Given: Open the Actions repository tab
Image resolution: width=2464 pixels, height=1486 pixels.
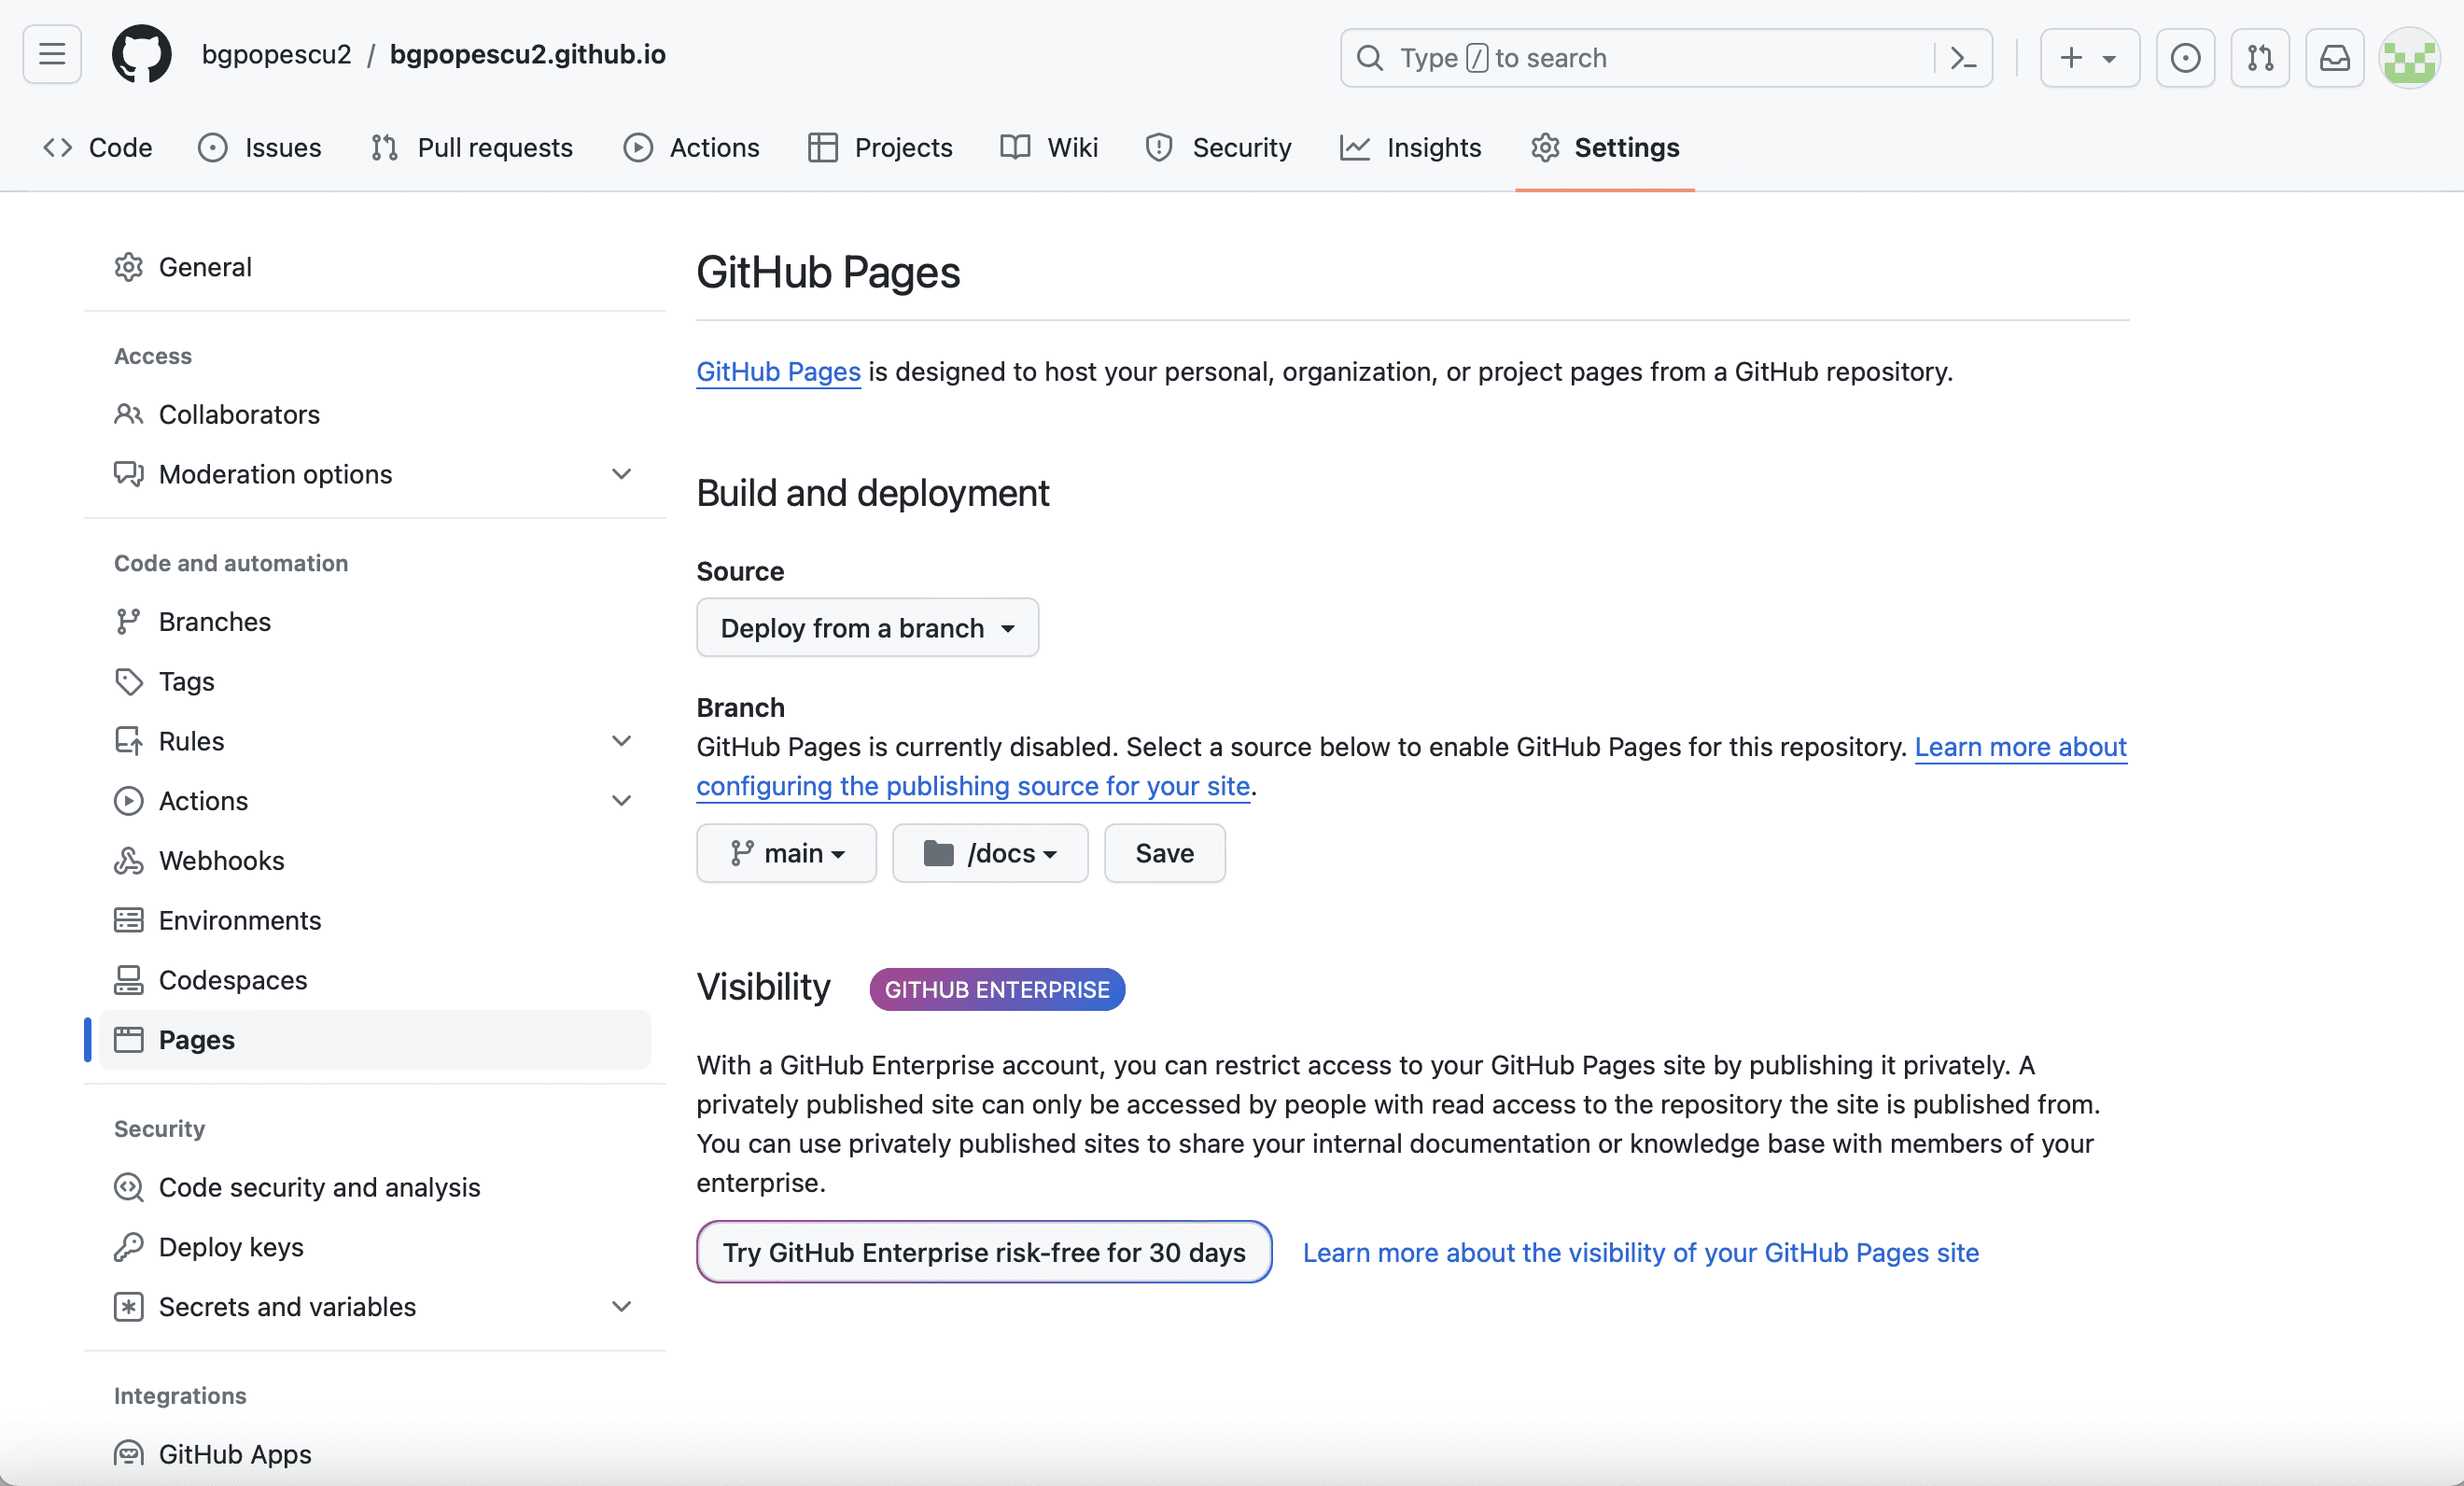Looking at the screenshot, I should point(692,148).
